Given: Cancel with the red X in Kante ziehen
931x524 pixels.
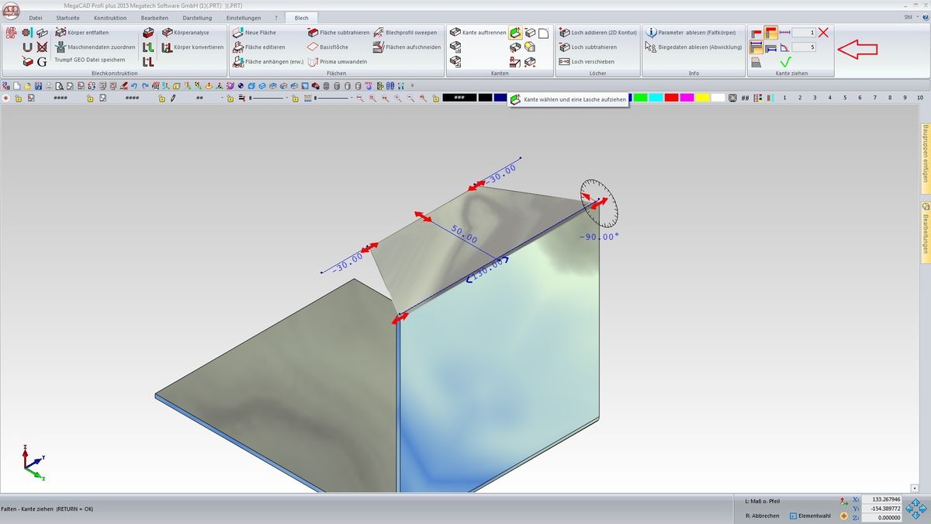Looking at the screenshot, I should (x=823, y=33).
